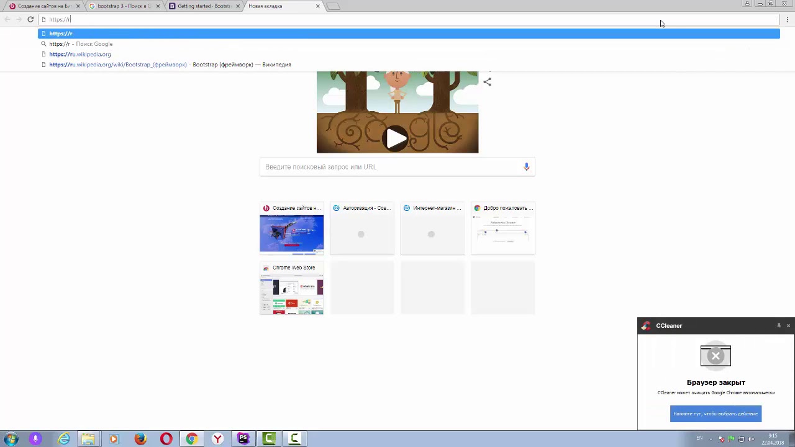Click the voice search microphone icon
This screenshot has height=447, width=795.
tap(526, 166)
